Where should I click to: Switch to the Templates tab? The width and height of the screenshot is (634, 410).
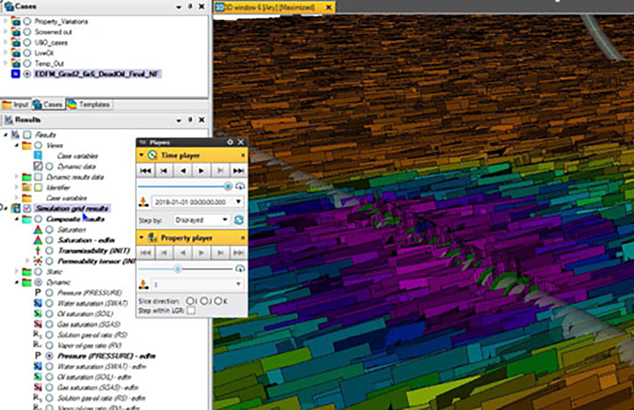coord(88,104)
